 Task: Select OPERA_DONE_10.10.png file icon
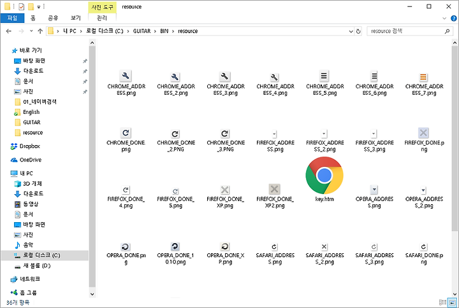tap(175, 246)
